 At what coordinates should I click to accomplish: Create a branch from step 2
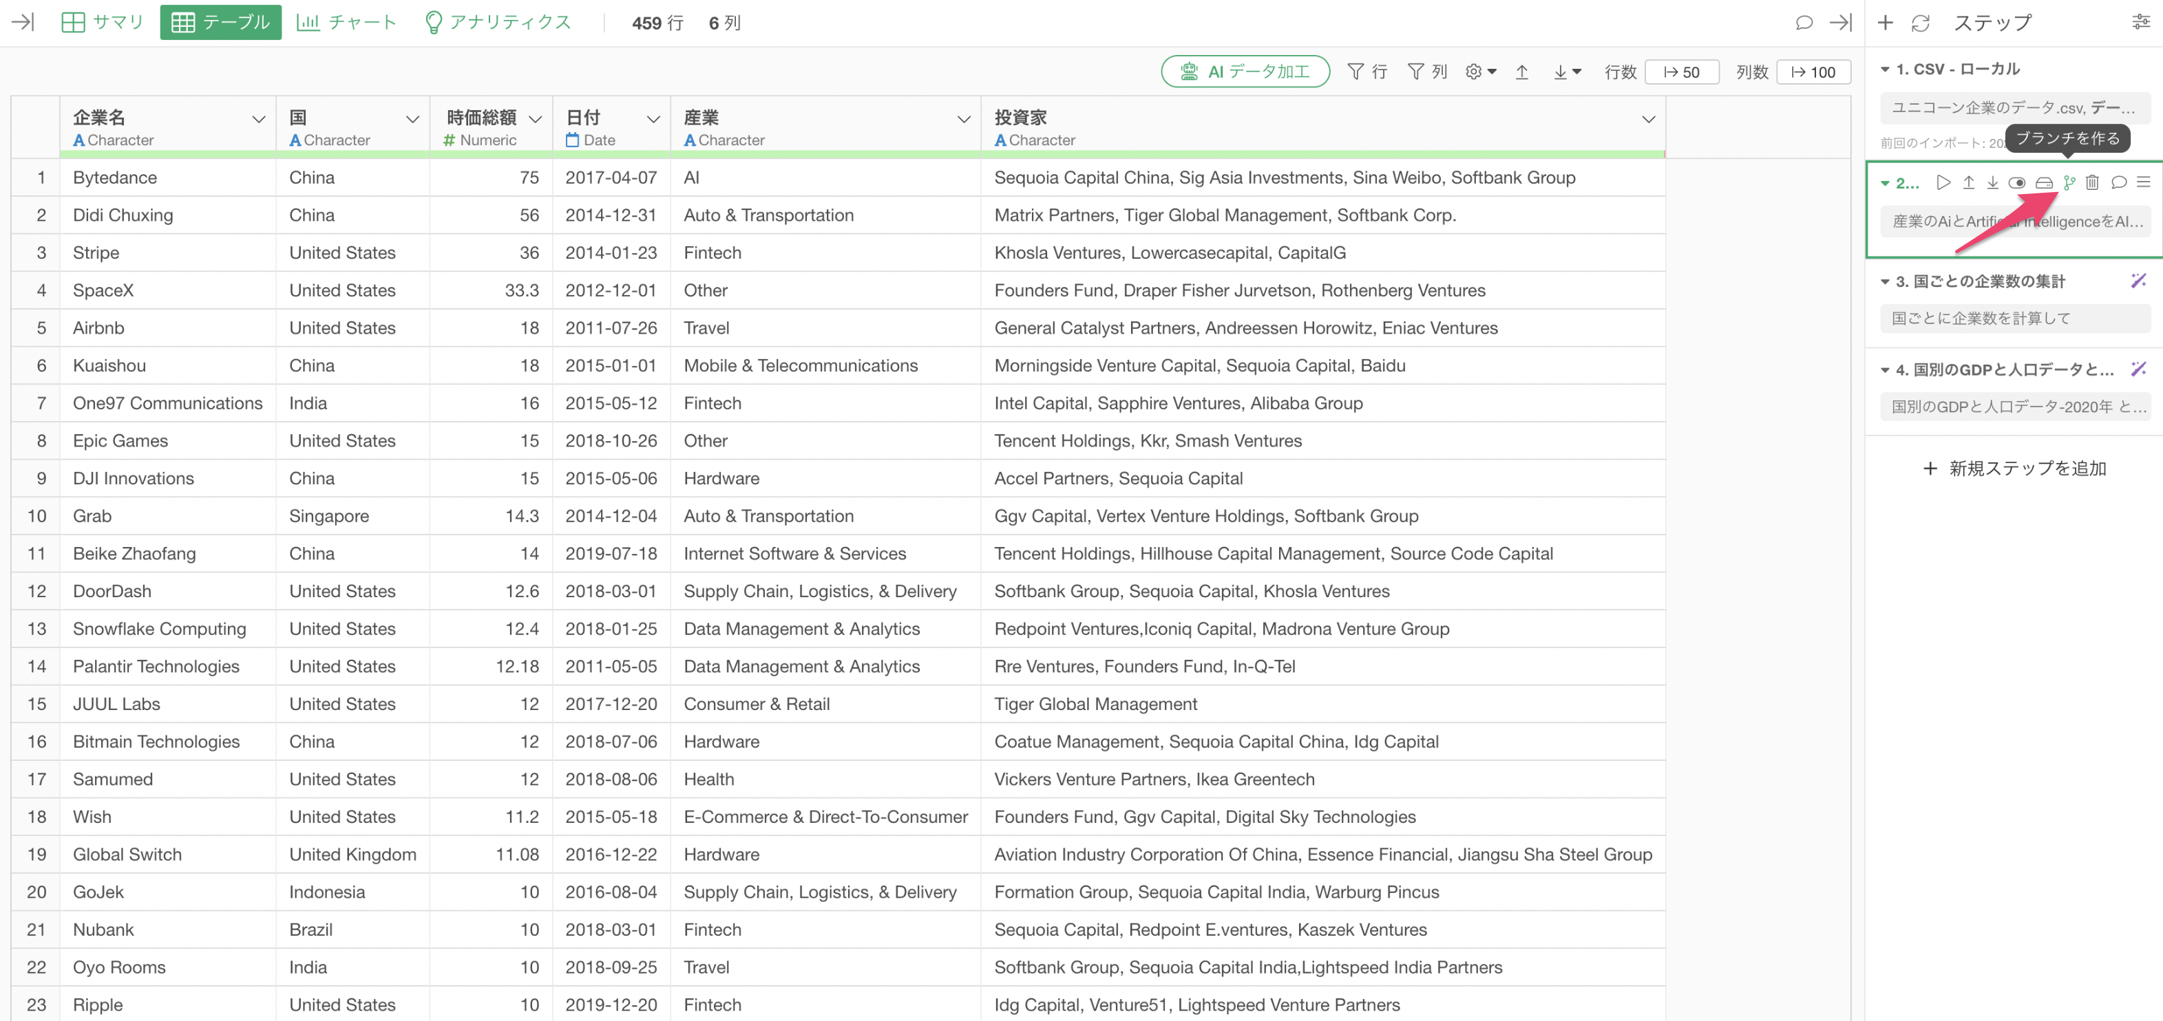(x=2069, y=182)
